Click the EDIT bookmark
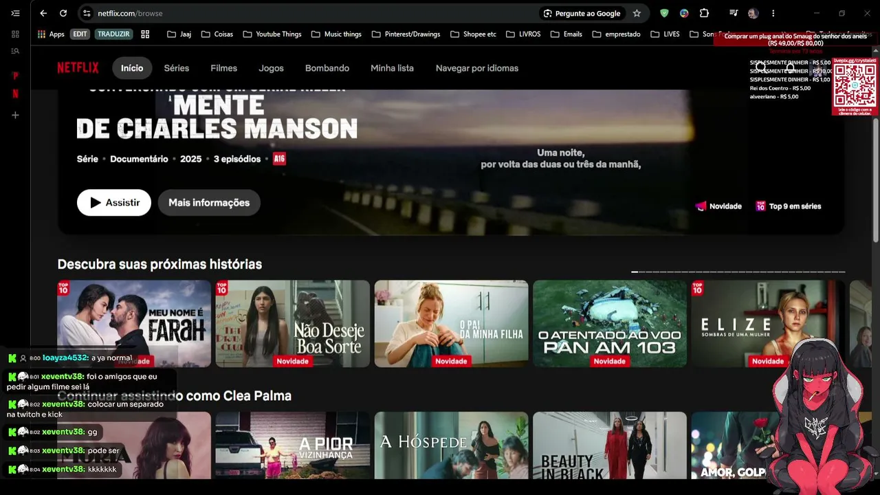This screenshot has height=495, width=880. tap(80, 34)
